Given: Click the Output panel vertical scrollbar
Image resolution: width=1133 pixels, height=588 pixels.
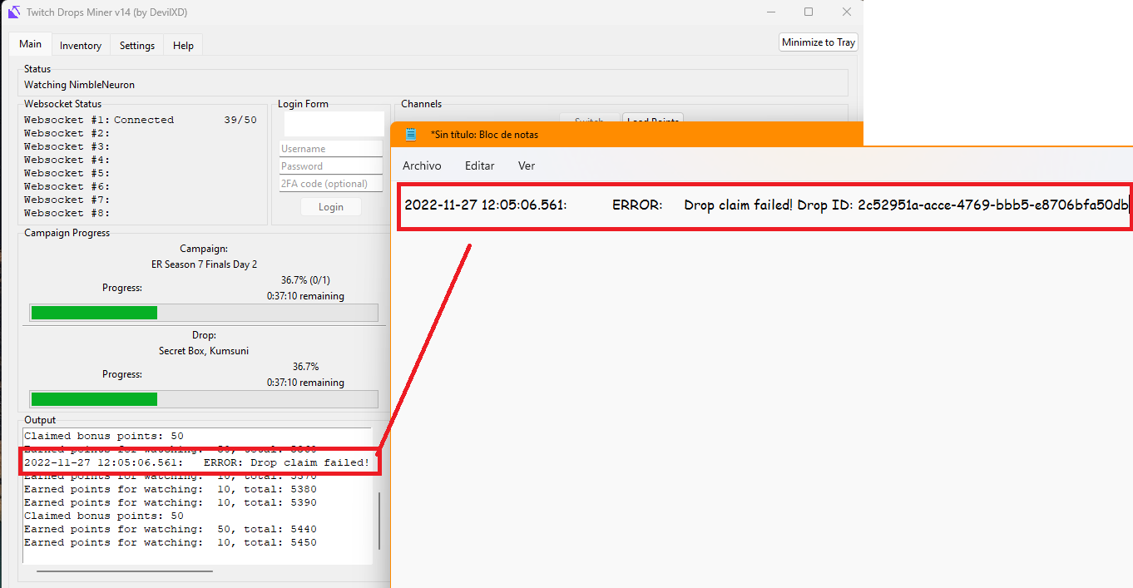Looking at the screenshot, I should pyautogui.click(x=379, y=519).
